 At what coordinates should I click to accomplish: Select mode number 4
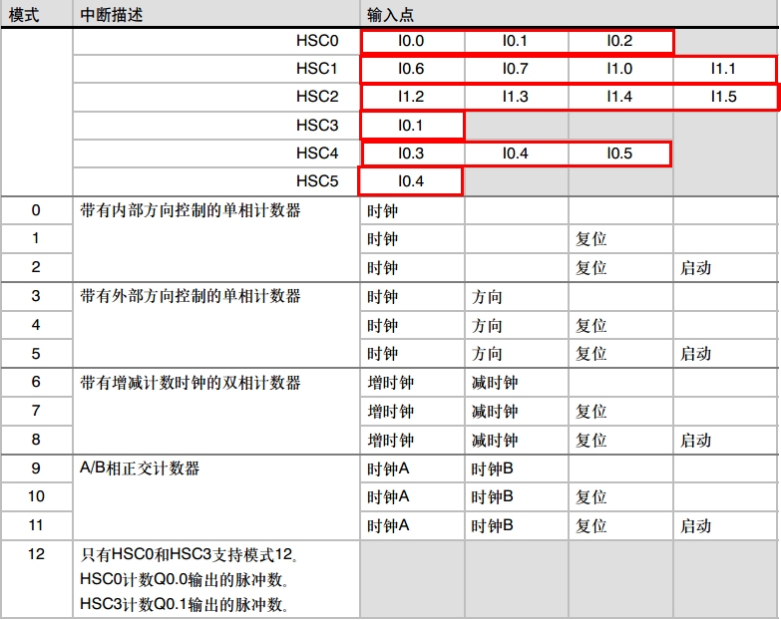pos(36,324)
